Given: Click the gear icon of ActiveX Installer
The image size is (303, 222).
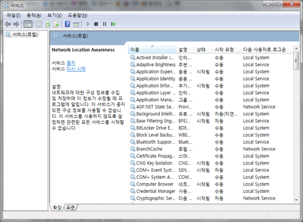Looking at the screenshot, I should [133, 58].
